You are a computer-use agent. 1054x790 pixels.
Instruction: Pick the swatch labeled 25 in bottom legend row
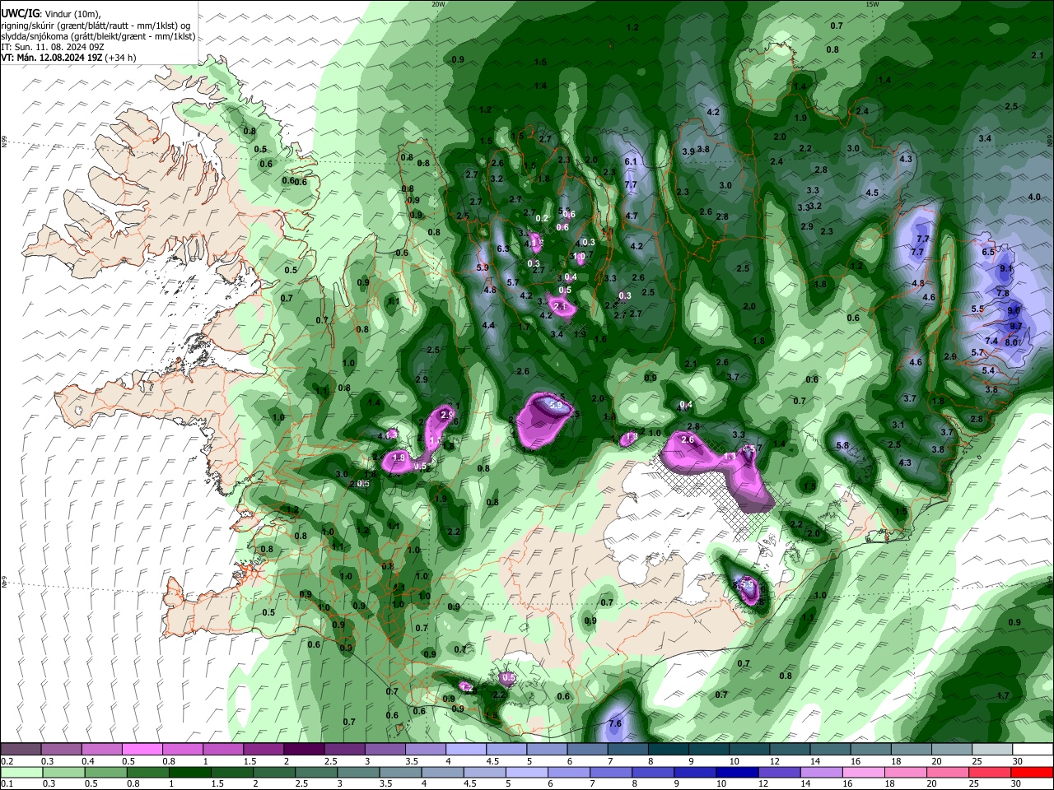coord(992,772)
